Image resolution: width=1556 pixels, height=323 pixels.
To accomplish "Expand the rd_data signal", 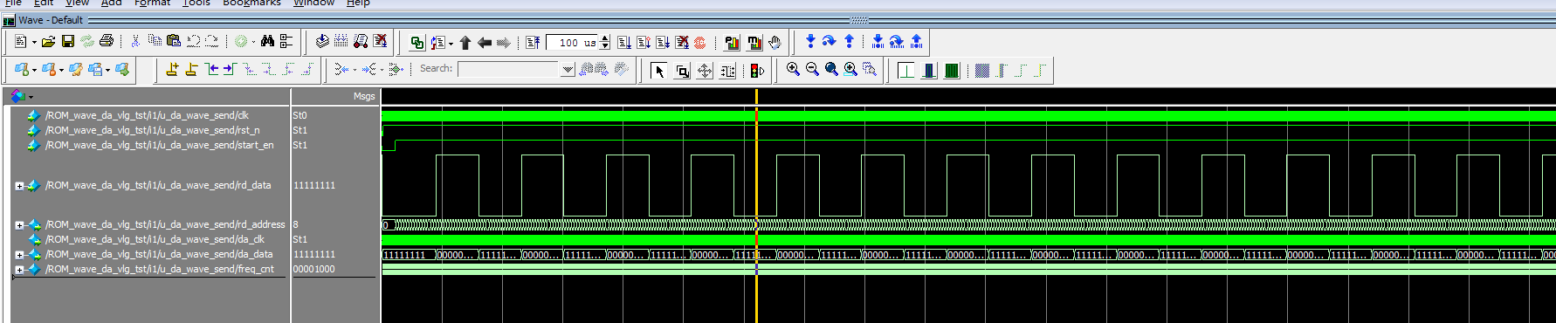I will (x=19, y=185).
